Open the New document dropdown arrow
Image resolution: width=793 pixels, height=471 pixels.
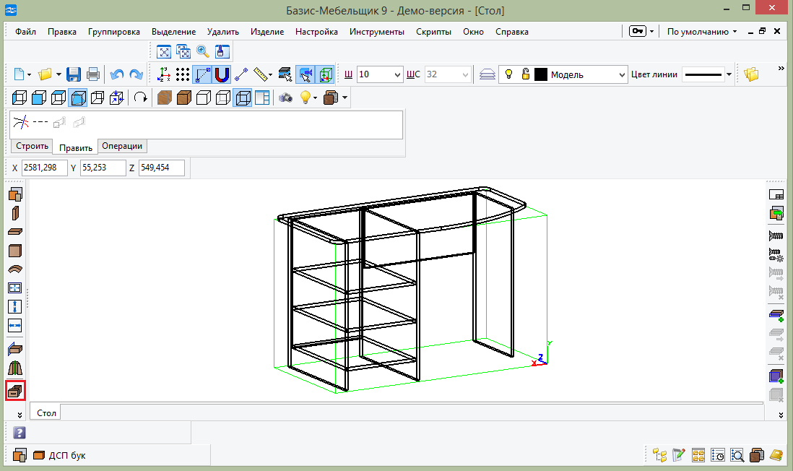(29, 75)
